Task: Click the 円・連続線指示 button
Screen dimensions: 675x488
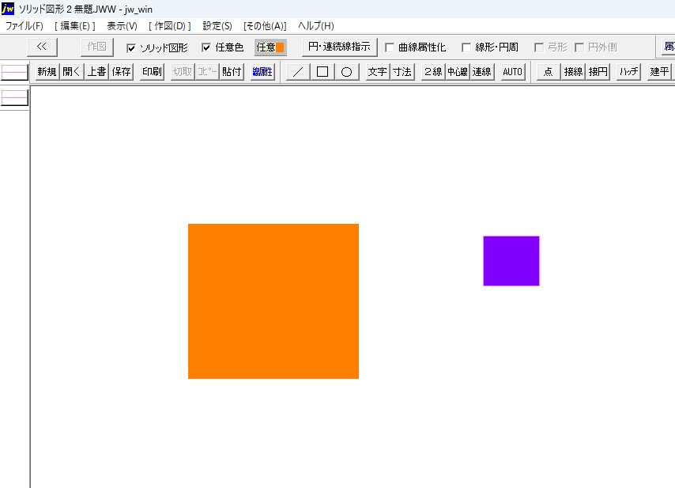Action: (x=339, y=47)
